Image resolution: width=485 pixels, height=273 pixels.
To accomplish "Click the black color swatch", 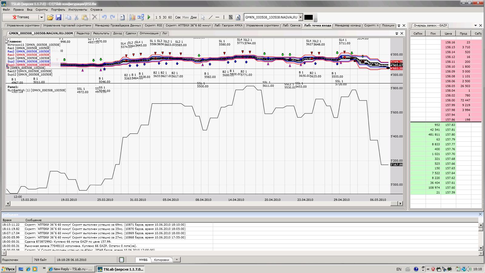I will (308, 17).
